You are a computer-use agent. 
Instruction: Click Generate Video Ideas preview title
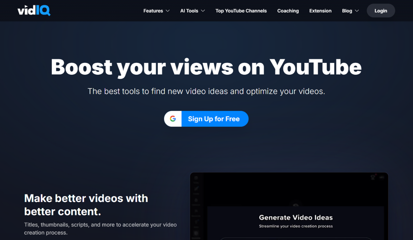296,217
